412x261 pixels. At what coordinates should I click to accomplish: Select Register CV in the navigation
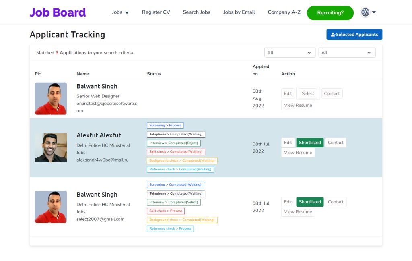pos(156,12)
